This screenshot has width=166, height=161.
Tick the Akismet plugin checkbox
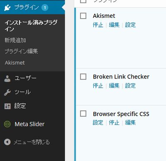point(83,16)
